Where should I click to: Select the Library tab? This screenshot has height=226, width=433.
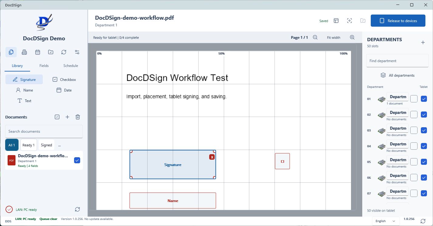point(17,66)
